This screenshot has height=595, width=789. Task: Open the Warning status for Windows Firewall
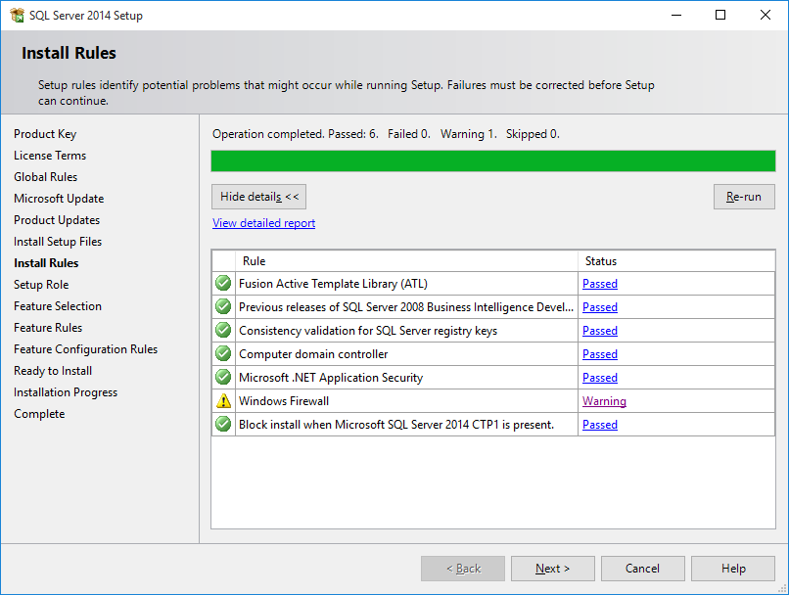604,400
